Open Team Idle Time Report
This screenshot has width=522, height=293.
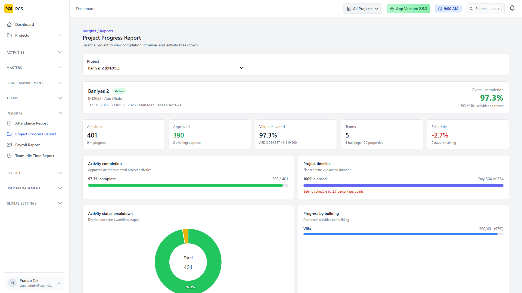[35, 156]
